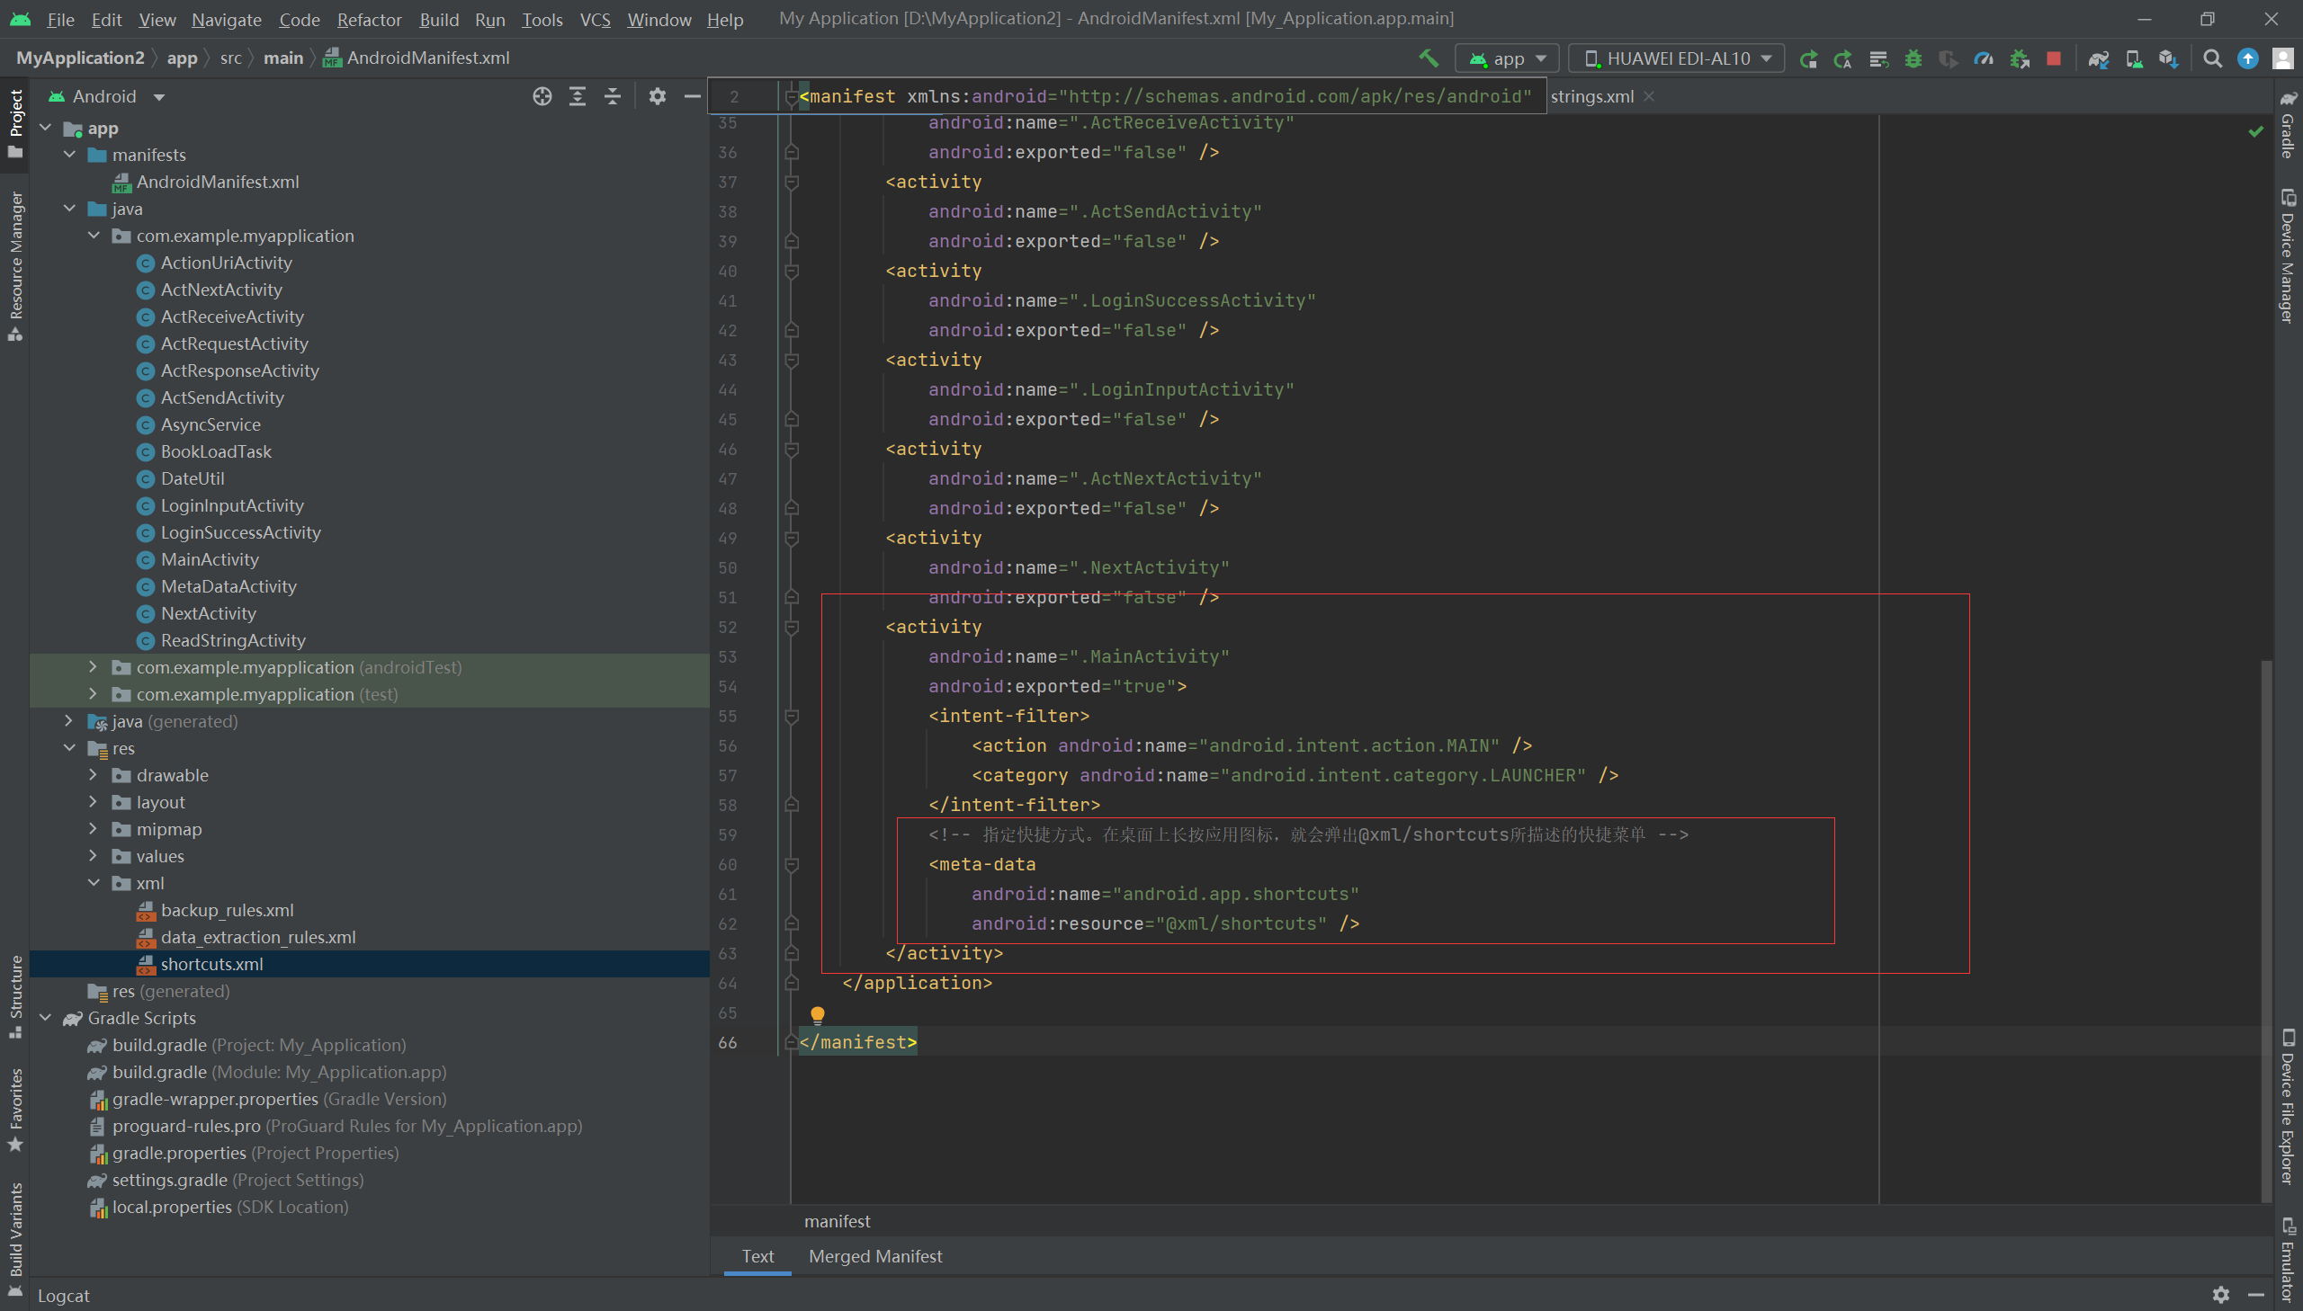Open Logcat tool window
The image size is (2303, 1311).
(x=63, y=1295)
